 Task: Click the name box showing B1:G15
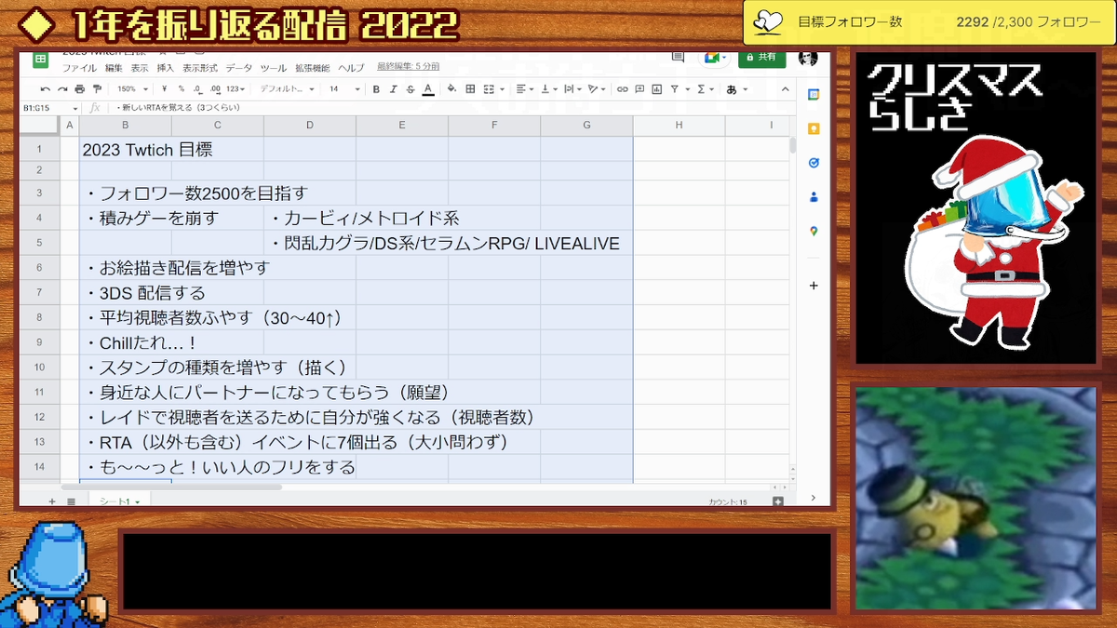(51, 108)
